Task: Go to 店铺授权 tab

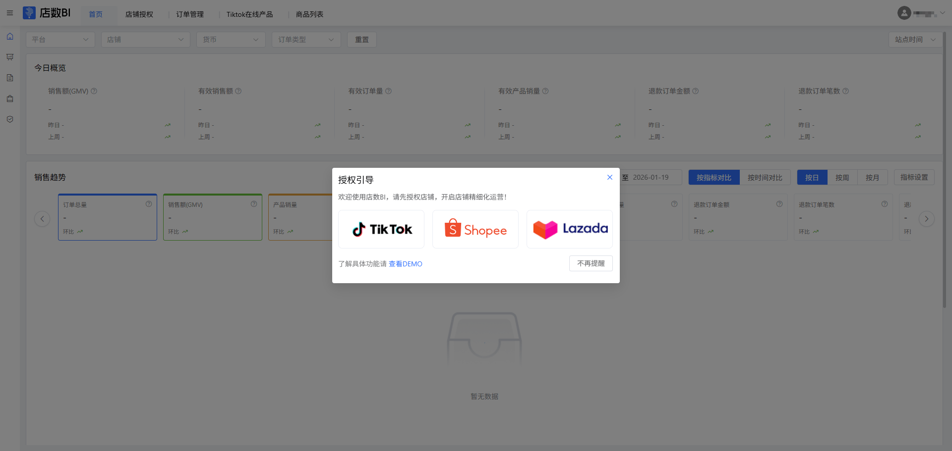Action: pos(139,14)
